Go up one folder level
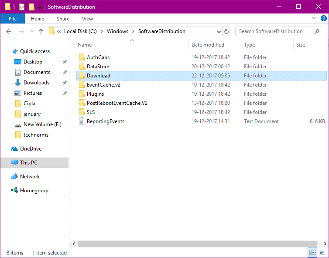 tap(41, 31)
